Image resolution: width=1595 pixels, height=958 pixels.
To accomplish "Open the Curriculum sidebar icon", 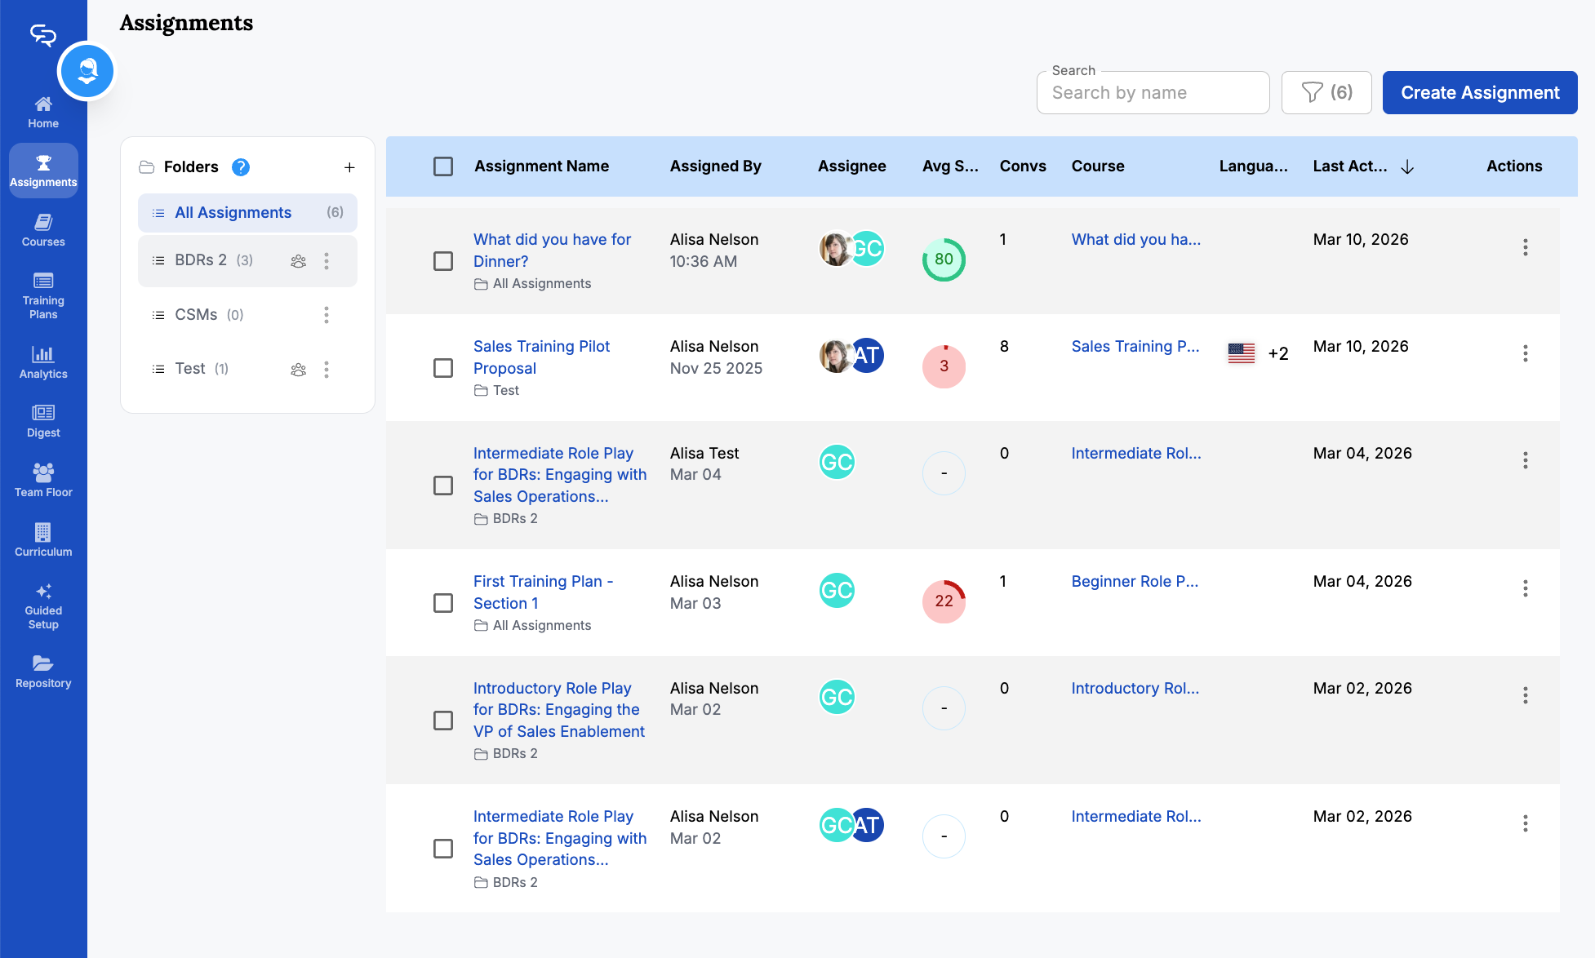I will [43, 539].
